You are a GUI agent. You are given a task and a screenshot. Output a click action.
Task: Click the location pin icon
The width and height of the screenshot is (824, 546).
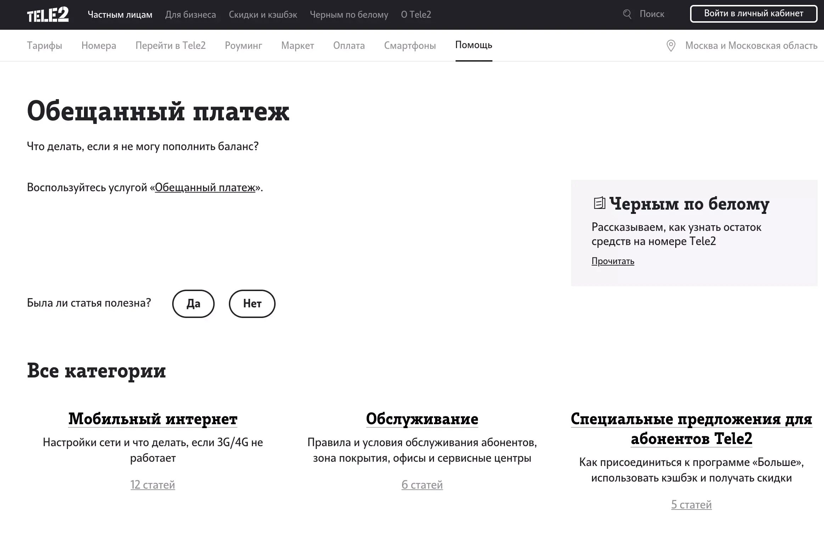[x=671, y=46]
